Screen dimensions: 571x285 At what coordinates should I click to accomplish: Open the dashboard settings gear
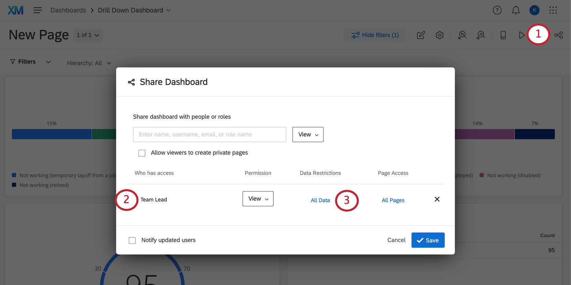[439, 35]
